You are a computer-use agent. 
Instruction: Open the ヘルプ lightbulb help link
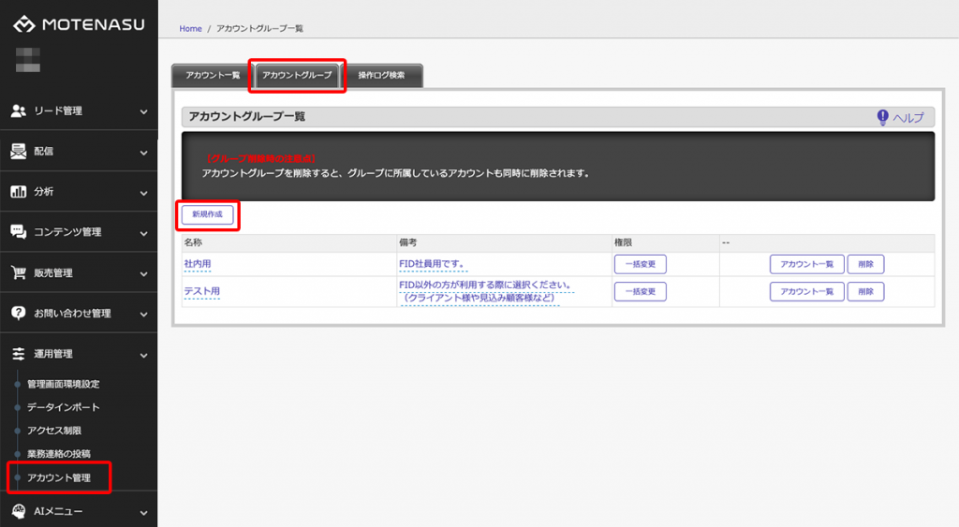pyautogui.click(x=899, y=117)
